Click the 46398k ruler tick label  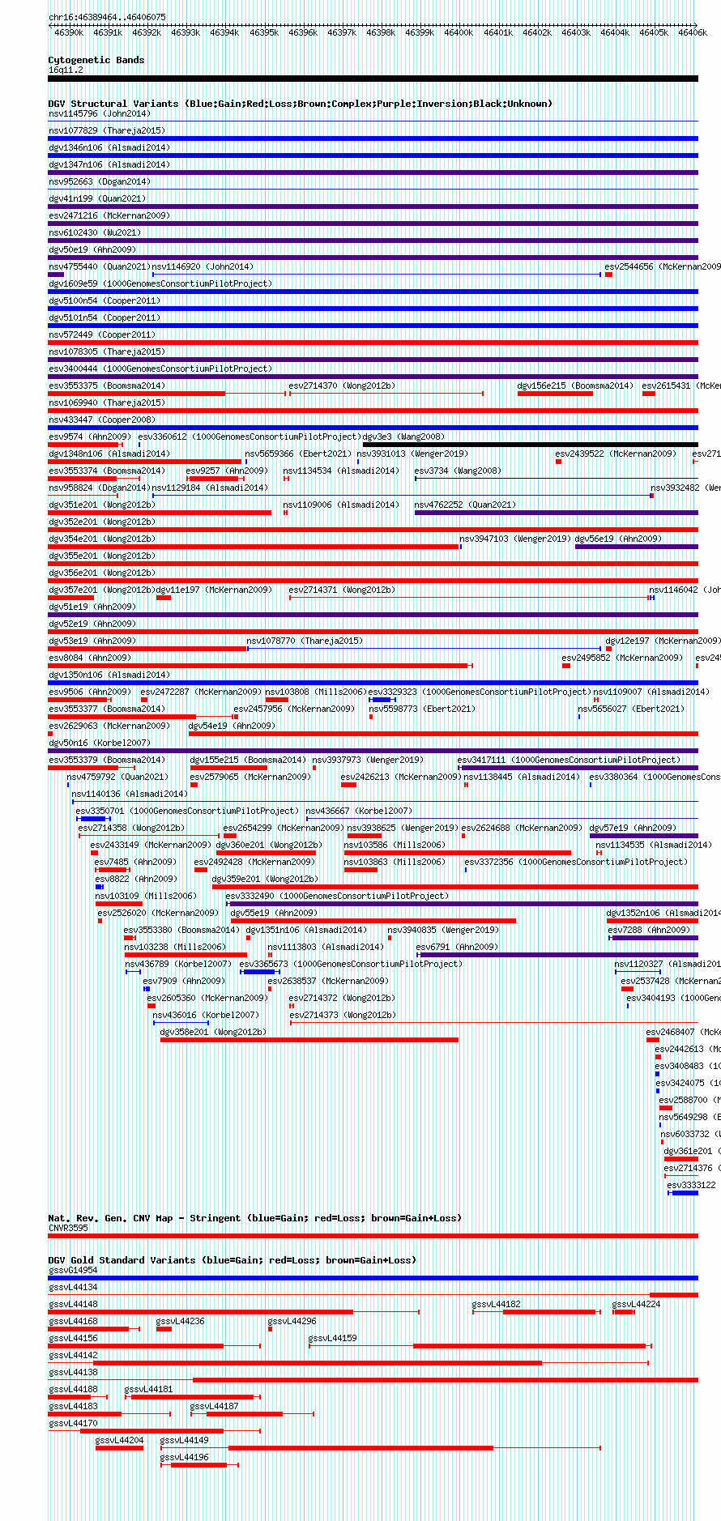point(381,32)
